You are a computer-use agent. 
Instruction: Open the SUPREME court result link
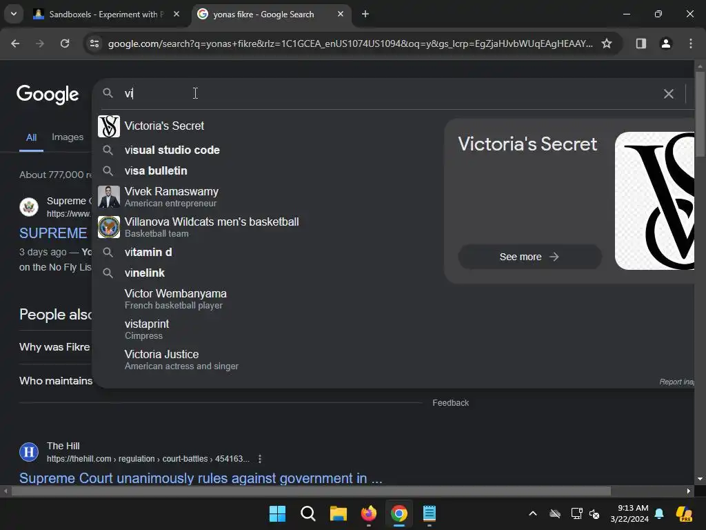(53, 233)
